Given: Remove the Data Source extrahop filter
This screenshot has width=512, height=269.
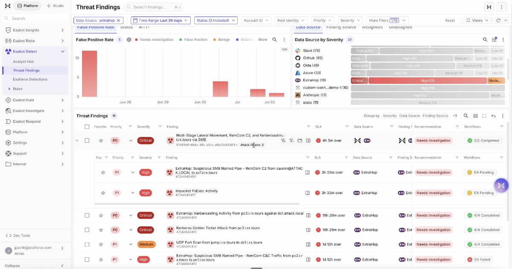Looking at the screenshot, I should 119,20.
